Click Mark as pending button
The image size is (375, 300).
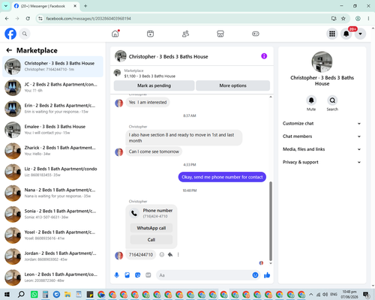pyautogui.click(x=154, y=85)
